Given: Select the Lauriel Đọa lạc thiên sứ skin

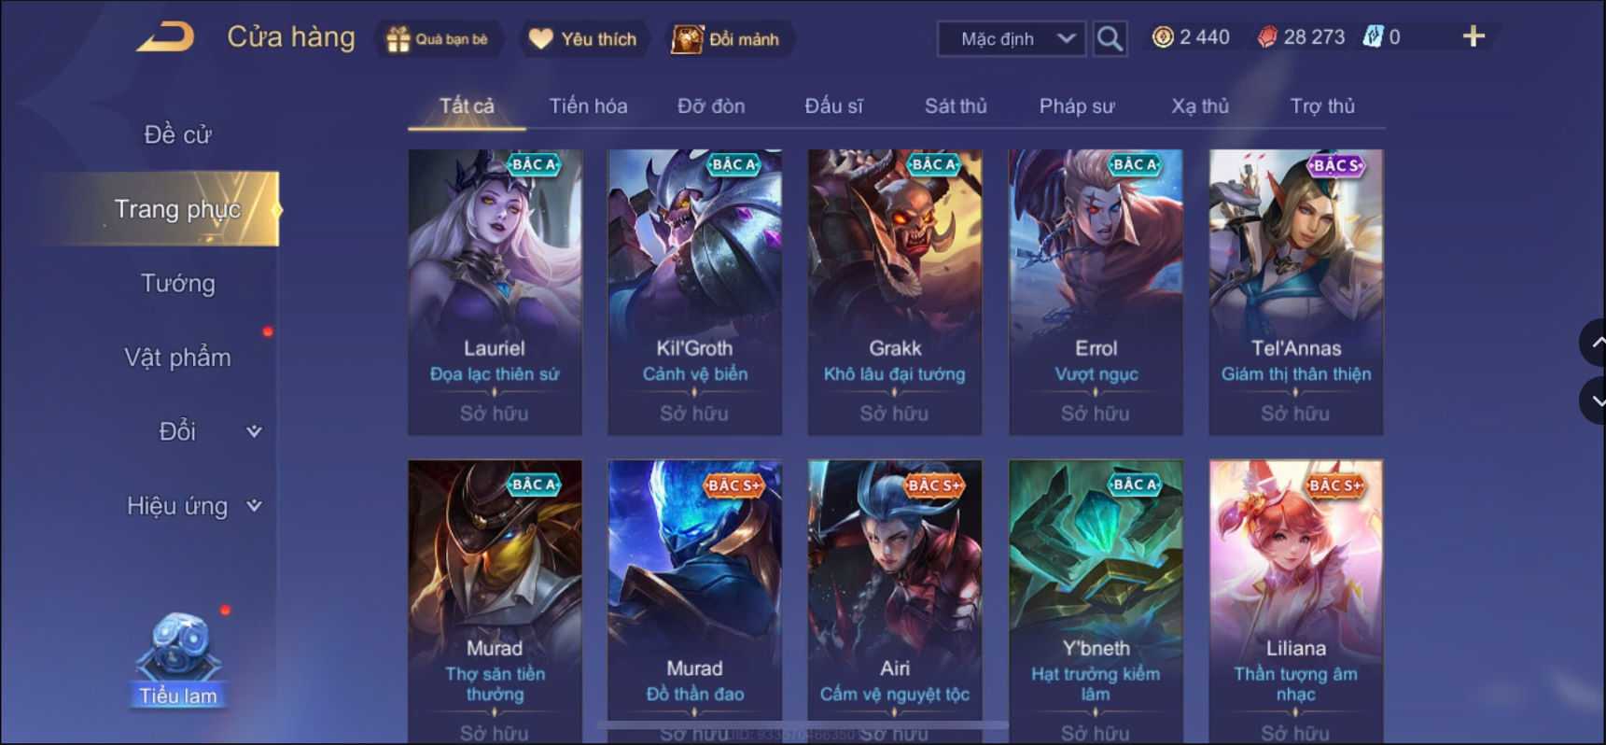Looking at the screenshot, I should pos(495,291).
